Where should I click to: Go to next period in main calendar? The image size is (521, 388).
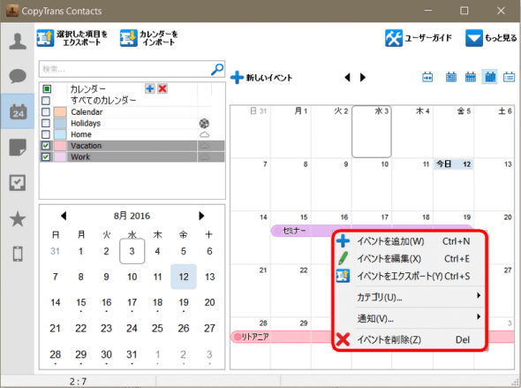coord(363,78)
